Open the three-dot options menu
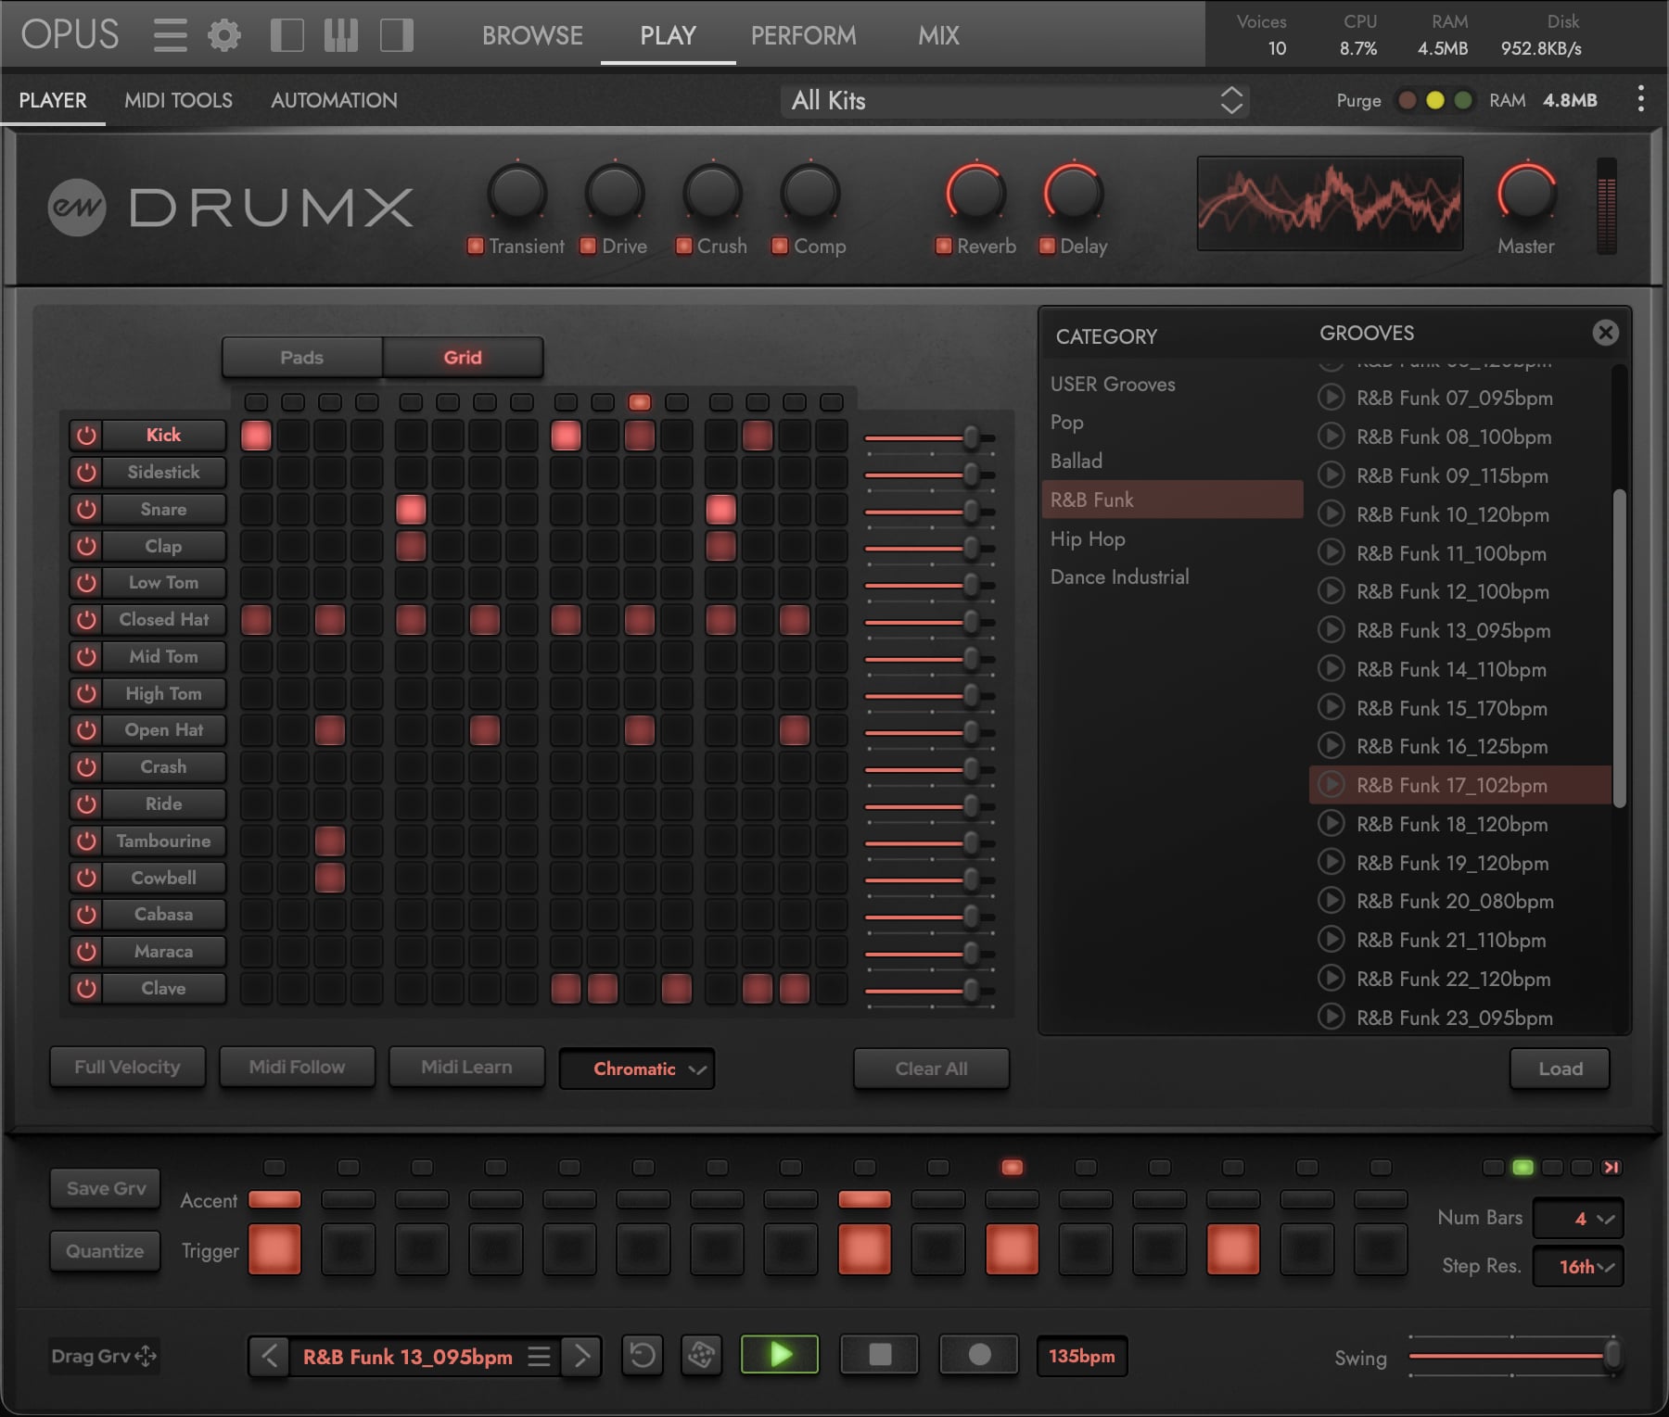This screenshot has height=1417, width=1669. coord(1641,99)
